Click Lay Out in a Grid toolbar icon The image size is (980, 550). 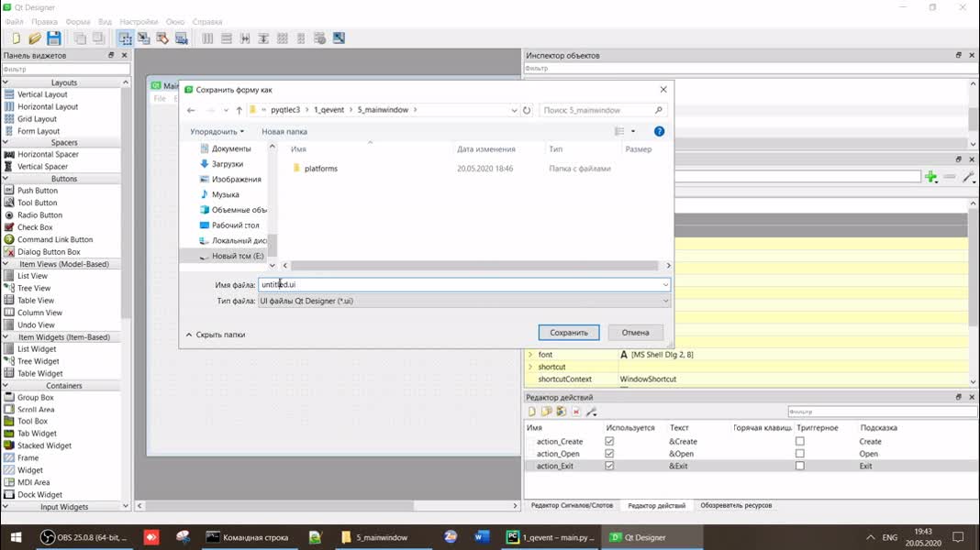(283, 38)
